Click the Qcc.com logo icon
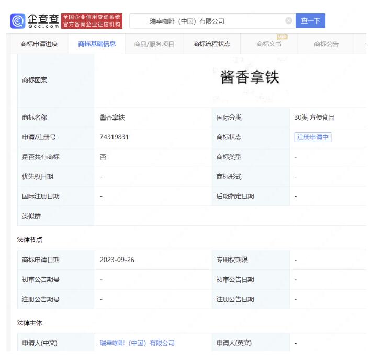This screenshot has height=364, width=384. pyautogui.click(x=17, y=21)
